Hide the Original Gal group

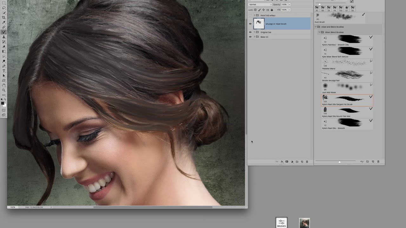(x=250, y=32)
